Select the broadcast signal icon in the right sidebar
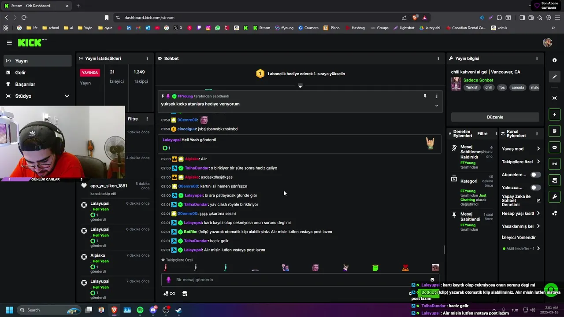 click(554, 164)
